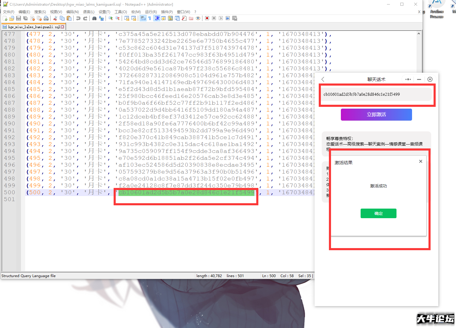Viewport: 456px width, 328px height.
Task: Select the hgw_miao_lalms_kamiguanli.sql tab
Action: 33,27
